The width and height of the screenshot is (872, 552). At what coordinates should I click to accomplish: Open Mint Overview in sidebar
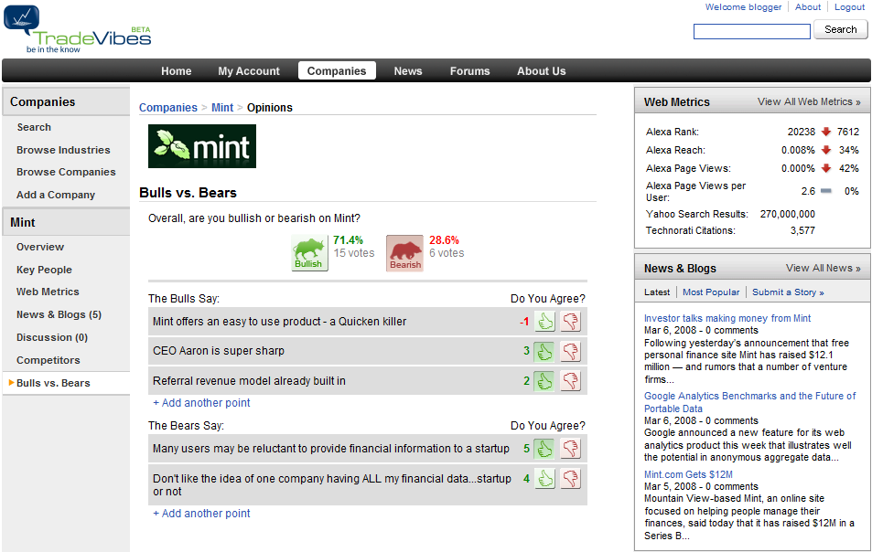point(40,247)
